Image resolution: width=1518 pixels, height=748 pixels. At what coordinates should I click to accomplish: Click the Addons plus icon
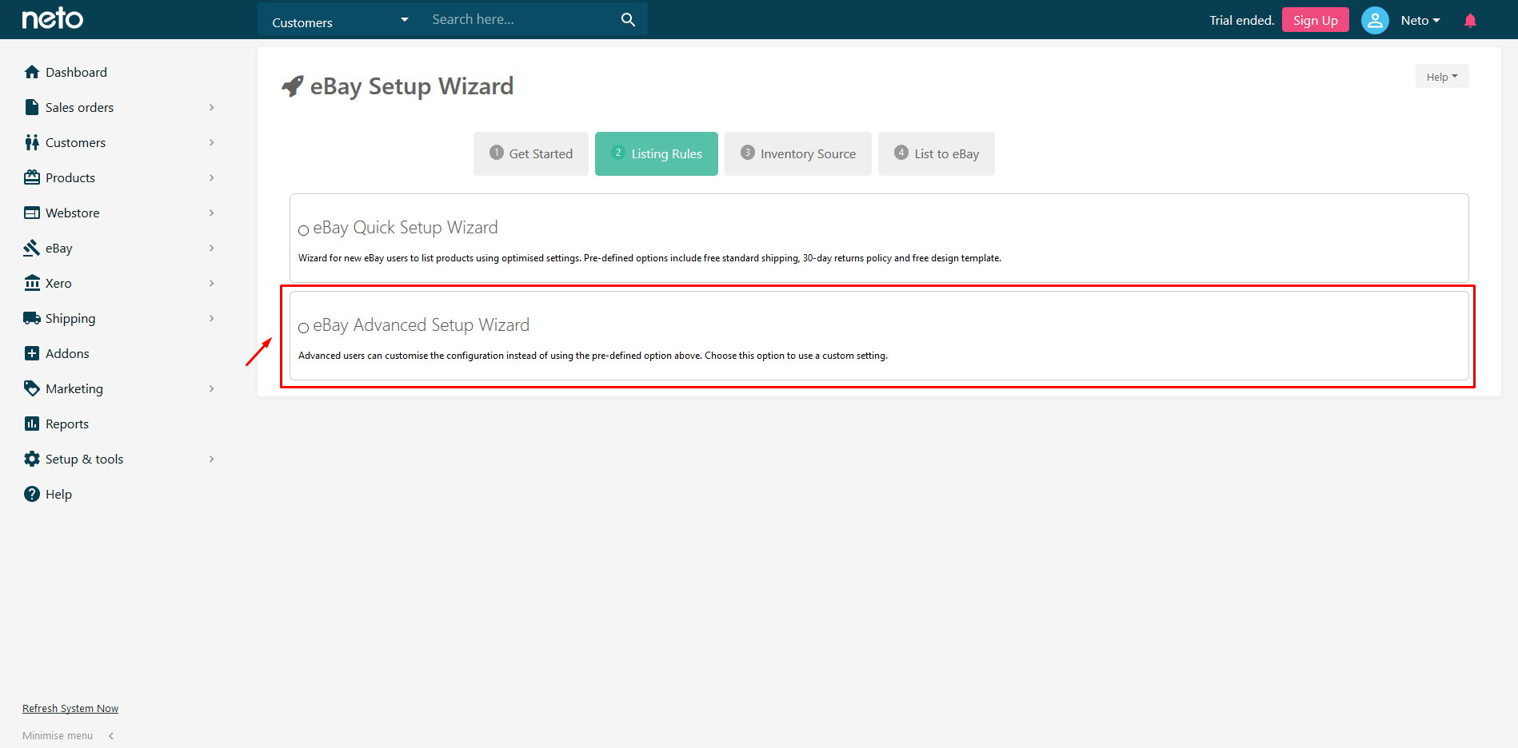point(32,353)
